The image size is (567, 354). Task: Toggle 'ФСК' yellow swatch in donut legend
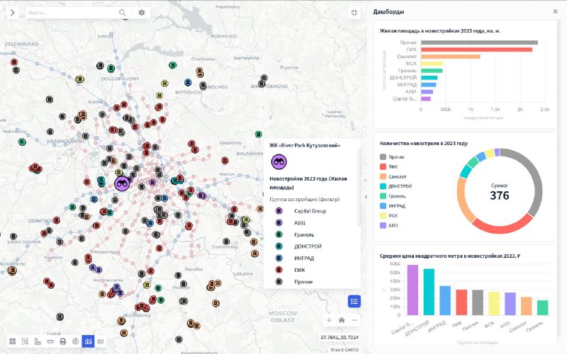click(x=383, y=215)
